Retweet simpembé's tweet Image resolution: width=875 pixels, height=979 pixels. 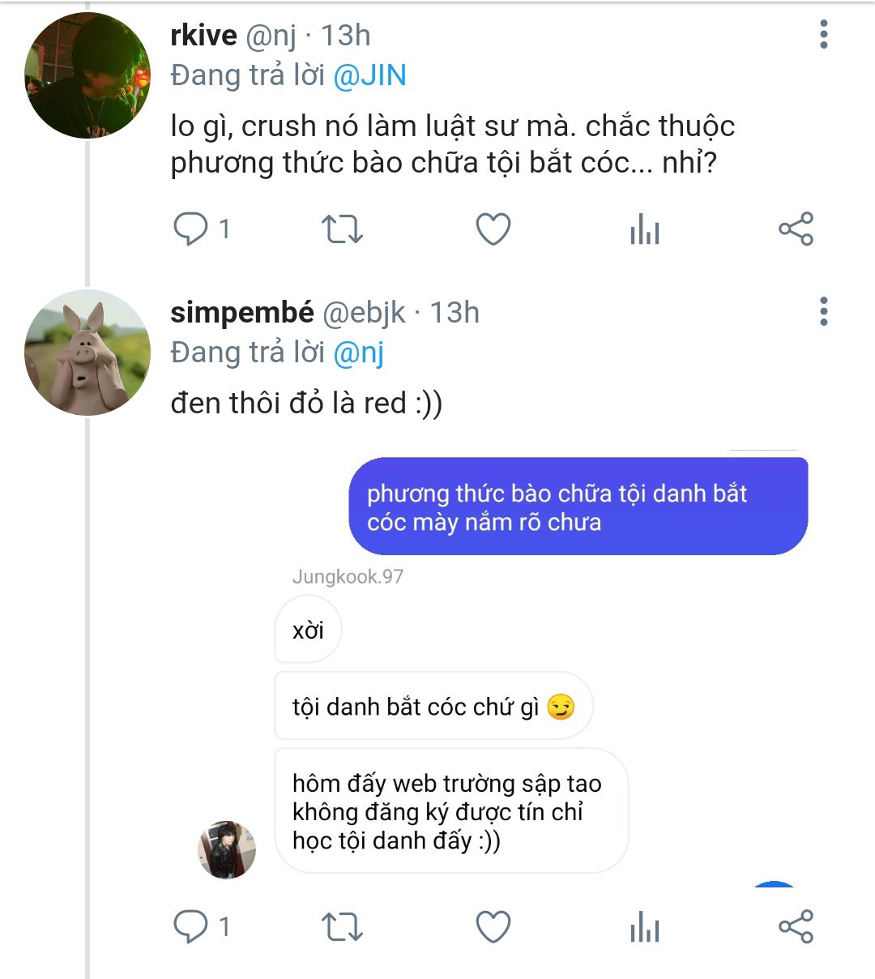342,927
